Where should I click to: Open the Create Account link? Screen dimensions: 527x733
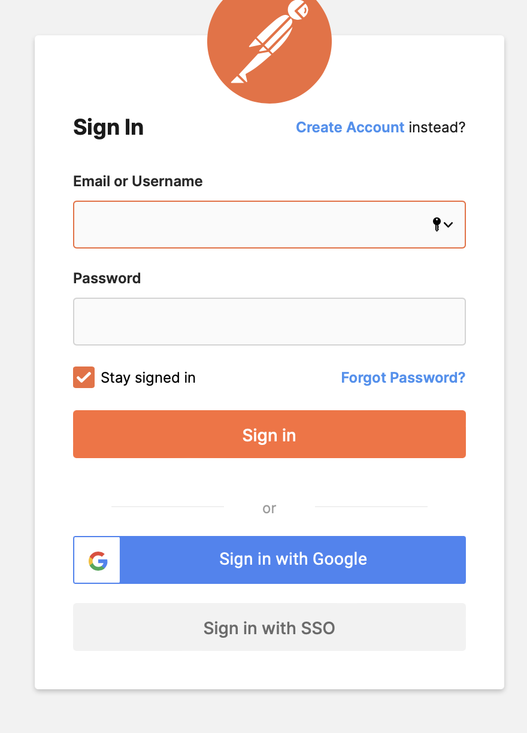click(x=350, y=128)
